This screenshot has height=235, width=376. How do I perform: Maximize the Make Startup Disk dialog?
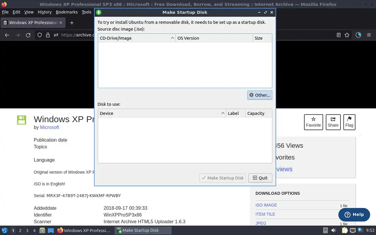pyautogui.click(x=266, y=12)
